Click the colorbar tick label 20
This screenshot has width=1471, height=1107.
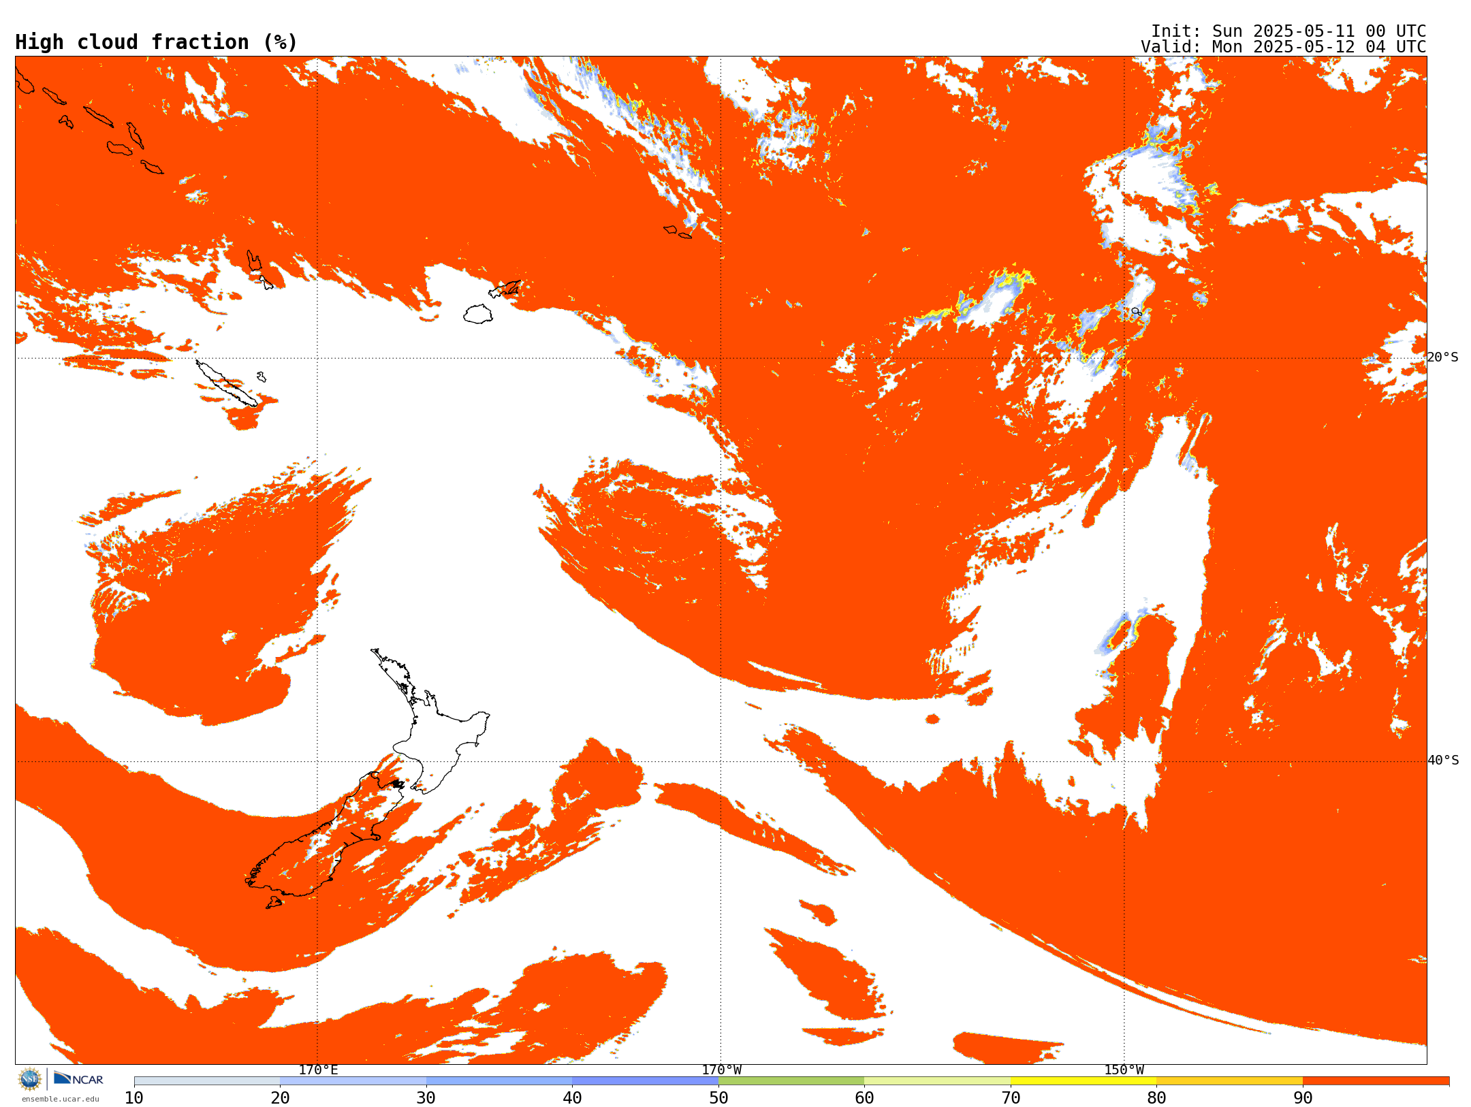coord(281,1098)
